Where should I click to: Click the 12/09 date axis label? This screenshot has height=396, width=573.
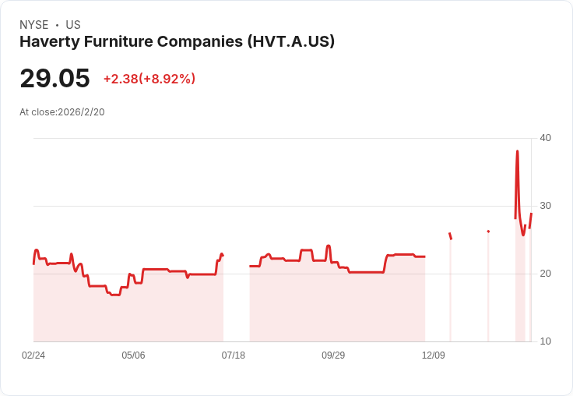[434, 355]
